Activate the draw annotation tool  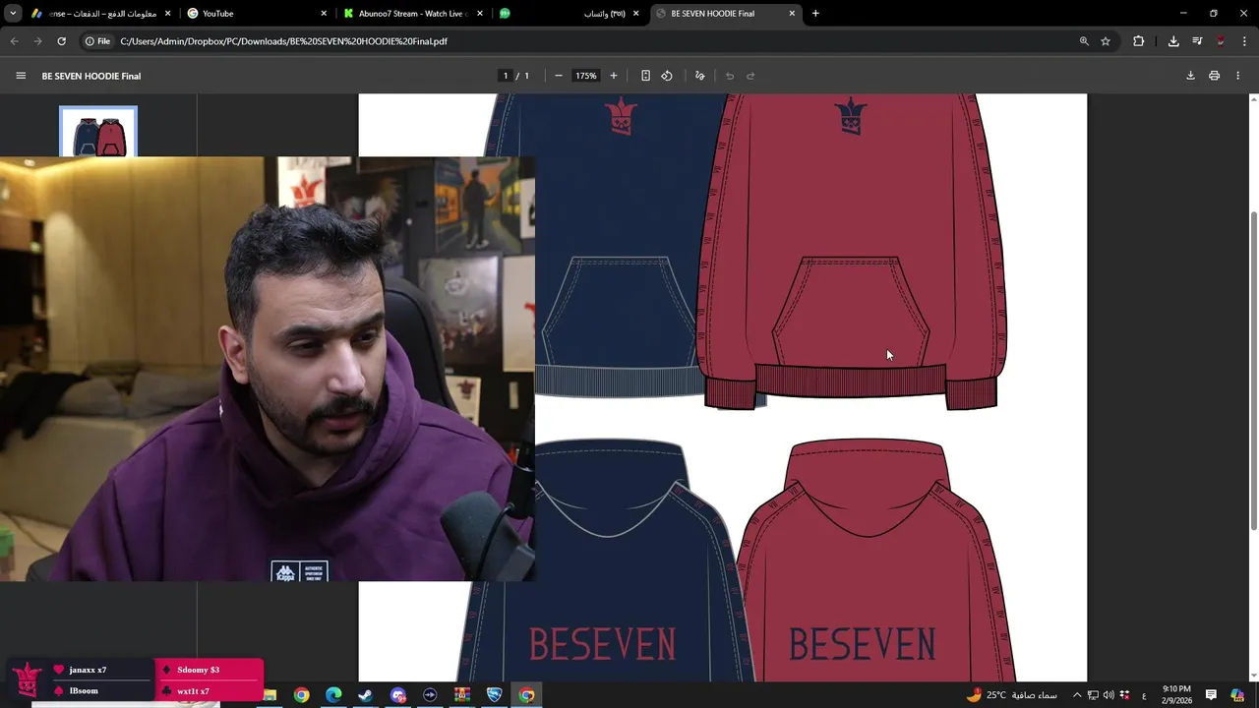(x=700, y=76)
